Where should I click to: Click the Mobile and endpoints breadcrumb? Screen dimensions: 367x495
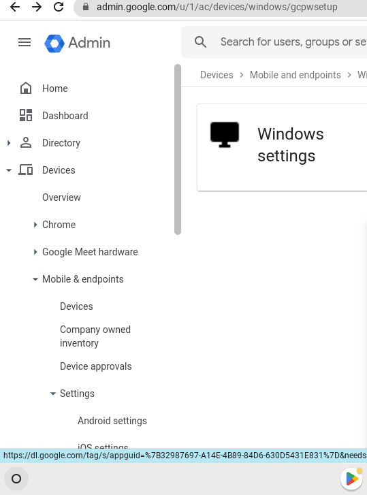point(296,75)
